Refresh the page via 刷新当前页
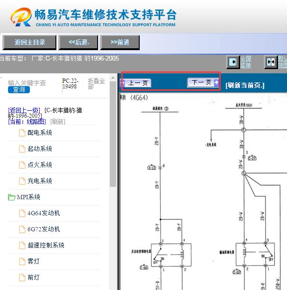This screenshot has height=290, width=287. [x=245, y=85]
